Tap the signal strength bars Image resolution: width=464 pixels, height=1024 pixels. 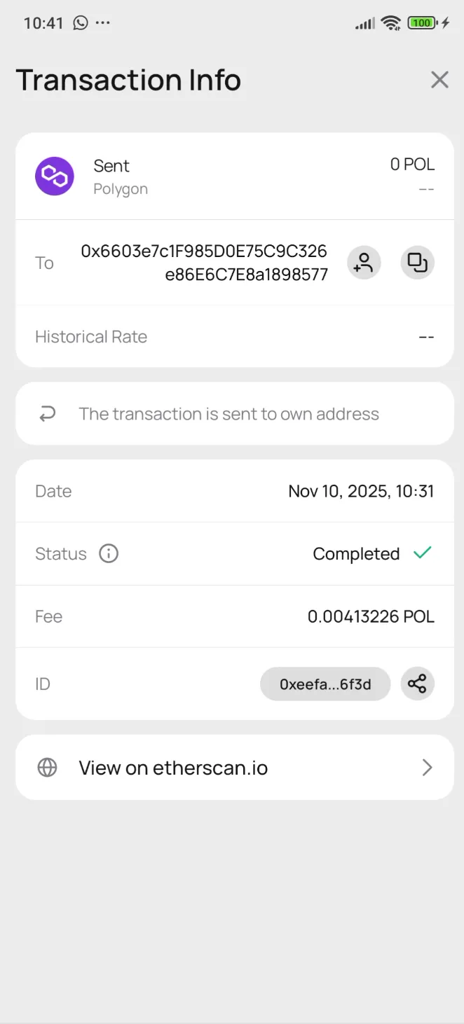point(364,22)
